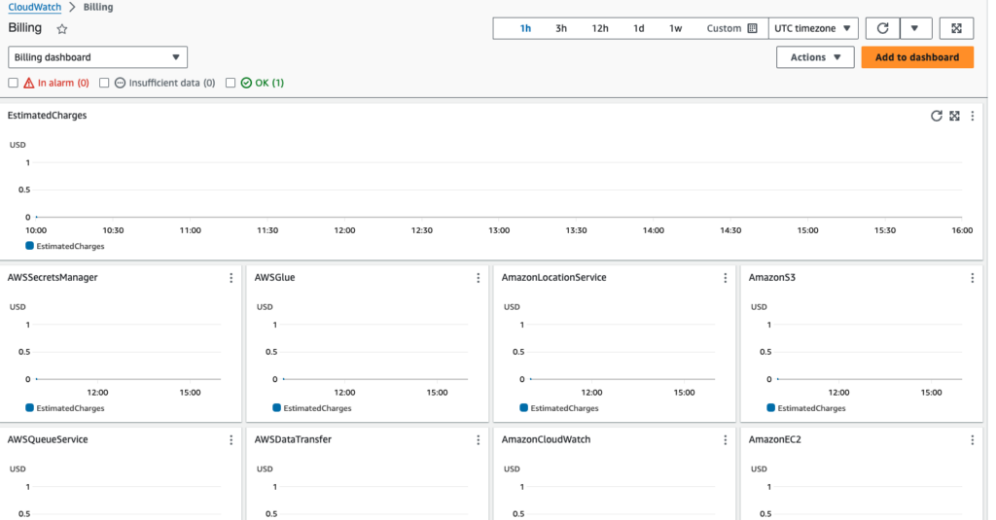Viewport: 996px width, 520px height.
Task: Open AmazonLocationService widget options menu
Action: [726, 278]
